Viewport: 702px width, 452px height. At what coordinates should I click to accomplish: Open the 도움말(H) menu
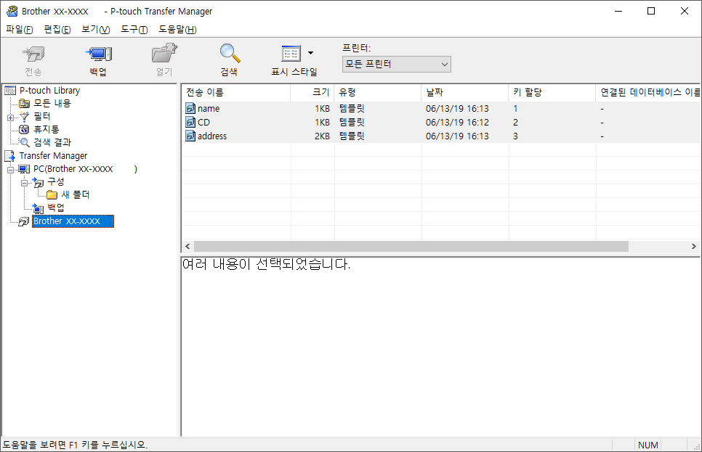(x=177, y=30)
